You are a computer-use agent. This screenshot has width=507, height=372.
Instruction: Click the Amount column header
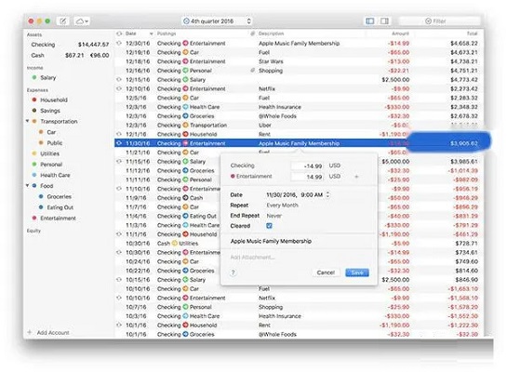400,33
